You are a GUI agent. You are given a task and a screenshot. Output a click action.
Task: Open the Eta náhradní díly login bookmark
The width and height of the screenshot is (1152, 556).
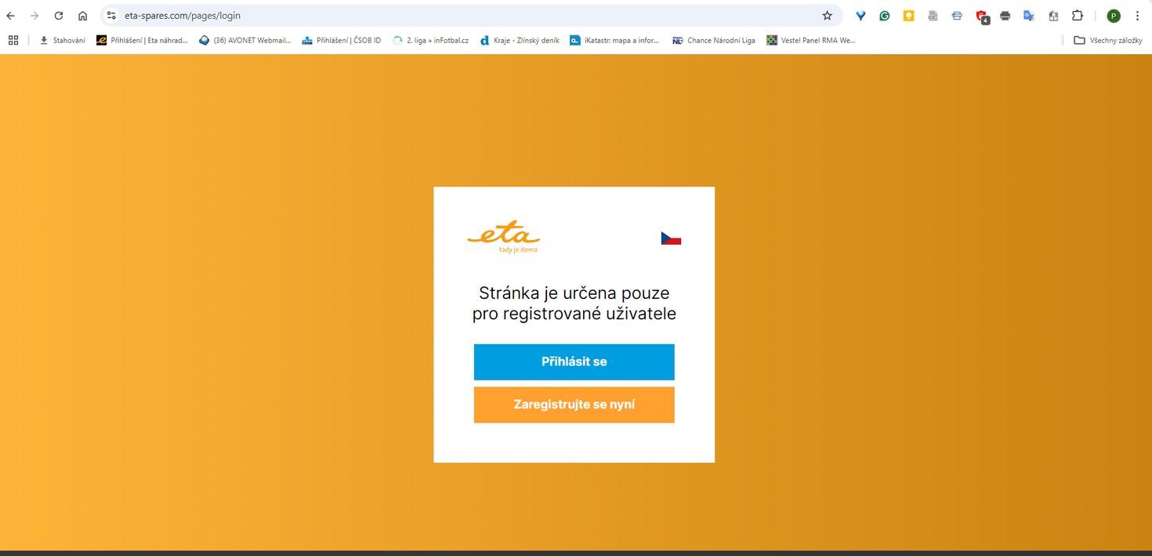[142, 40]
